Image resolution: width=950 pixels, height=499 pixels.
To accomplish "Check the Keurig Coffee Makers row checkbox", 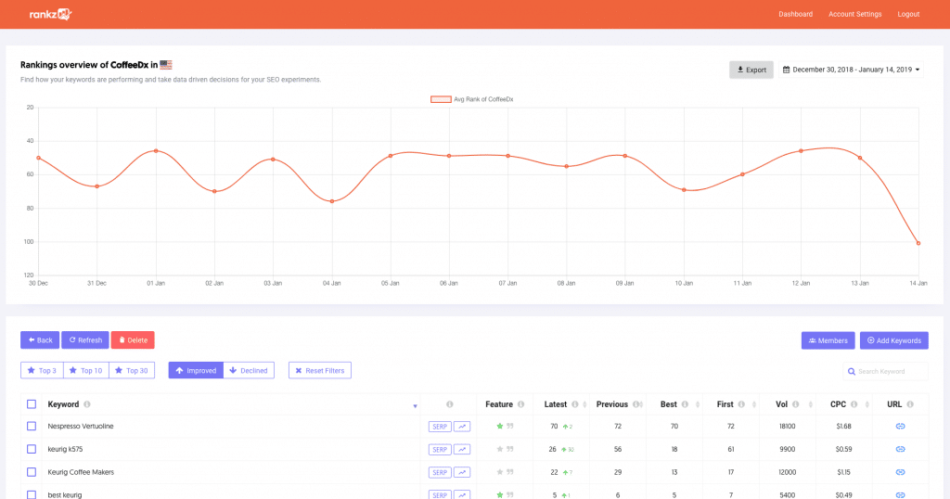I will (x=32, y=472).
